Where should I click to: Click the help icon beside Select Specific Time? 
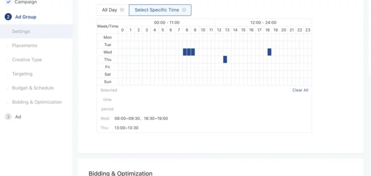pyautogui.click(x=184, y=10)
